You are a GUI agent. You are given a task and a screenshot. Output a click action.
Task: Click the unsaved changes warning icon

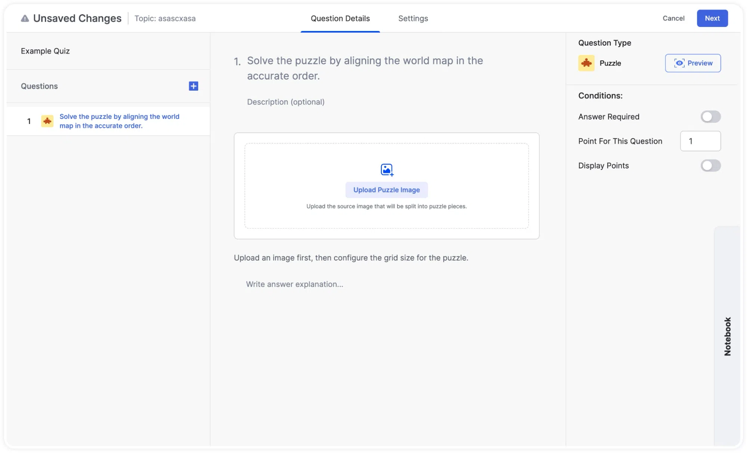(25, 18)
